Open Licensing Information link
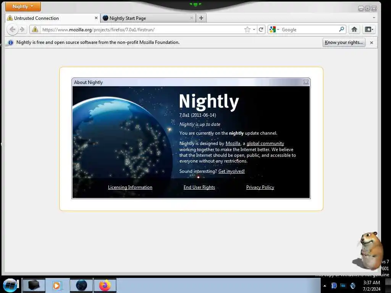Viewport: 391px width, 293px height. (x=130, y=187)
